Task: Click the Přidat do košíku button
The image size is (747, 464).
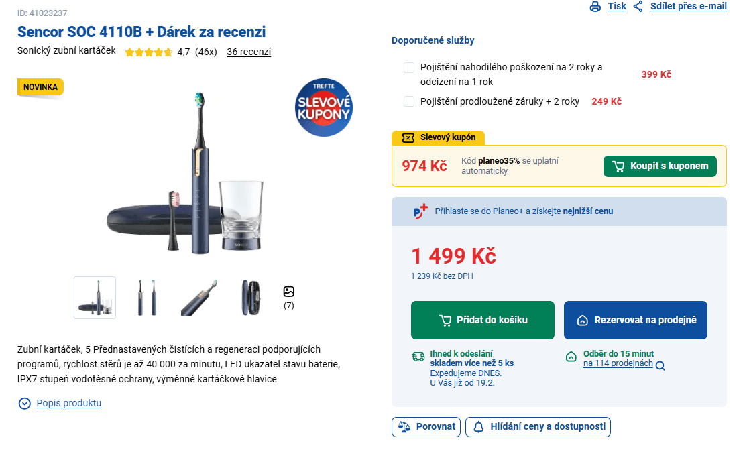Action: (x=482, y=320)
